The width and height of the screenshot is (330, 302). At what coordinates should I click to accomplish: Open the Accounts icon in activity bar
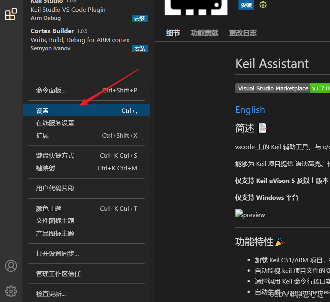pyautogui.click(x=11, y=266)
